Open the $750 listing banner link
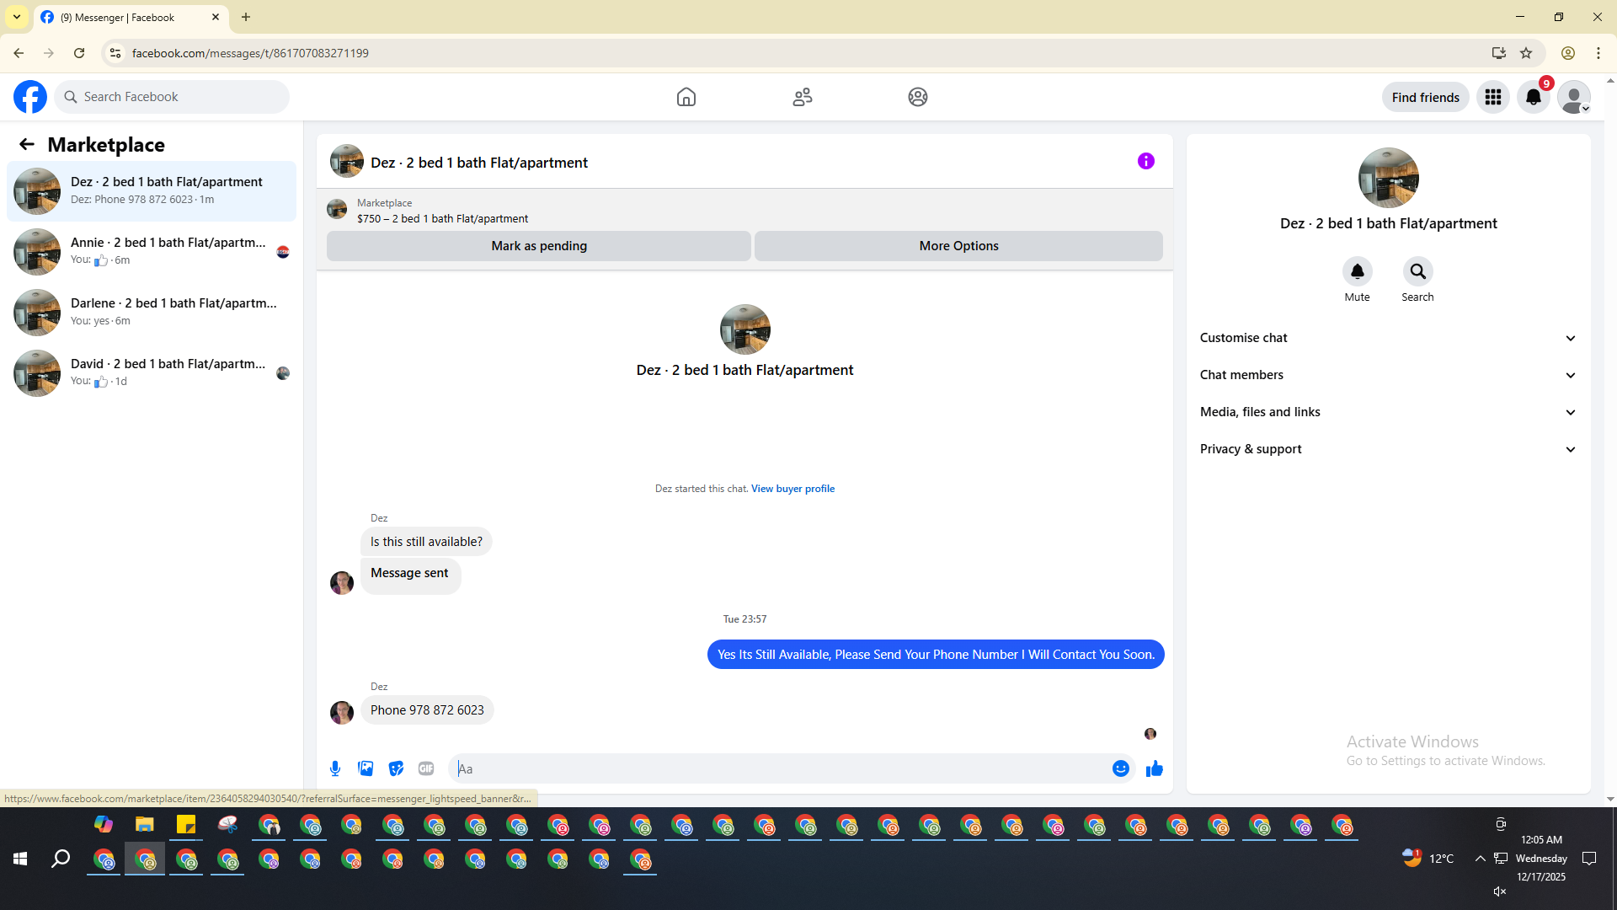The image size is (1617, 910). point(442,219)
